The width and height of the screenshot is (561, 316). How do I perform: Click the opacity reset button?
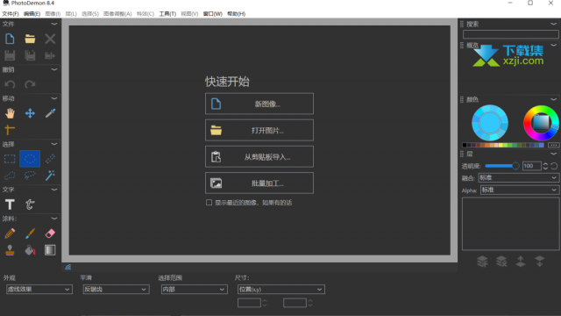coord(554,166)
